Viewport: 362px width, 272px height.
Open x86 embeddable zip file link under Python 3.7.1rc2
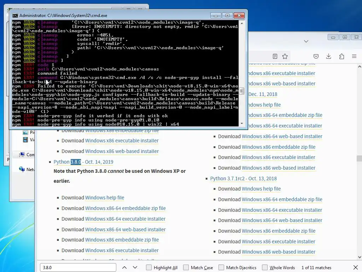pyautogui.click(x=279, y=231)
